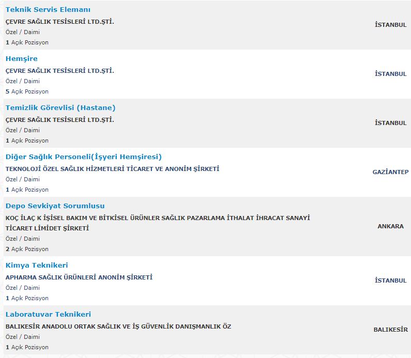
Task: Open the Depo Sevkiyat Sorumlusu listing
Action: (x=55, y=206)
